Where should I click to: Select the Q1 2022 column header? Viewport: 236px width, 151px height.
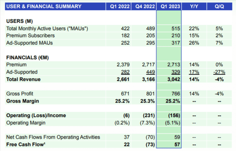[x=120, y=7]
